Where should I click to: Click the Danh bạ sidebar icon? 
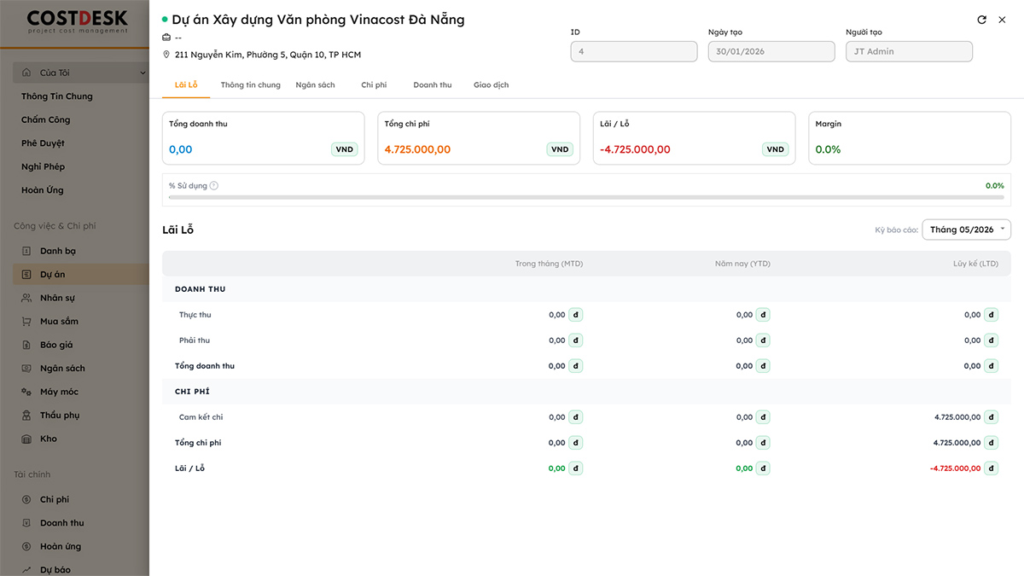[x=26, y=251]
